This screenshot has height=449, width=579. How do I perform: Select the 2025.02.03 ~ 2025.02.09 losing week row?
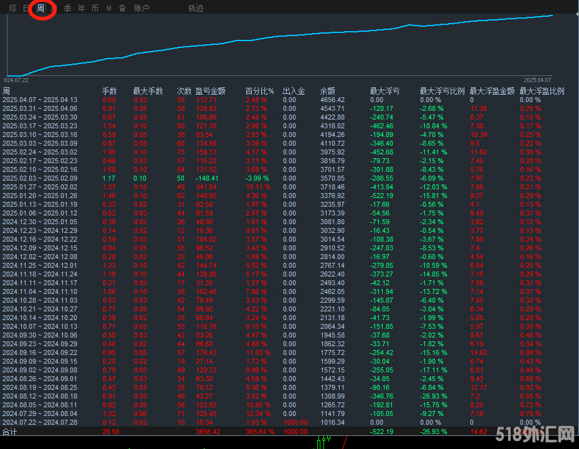40,178
